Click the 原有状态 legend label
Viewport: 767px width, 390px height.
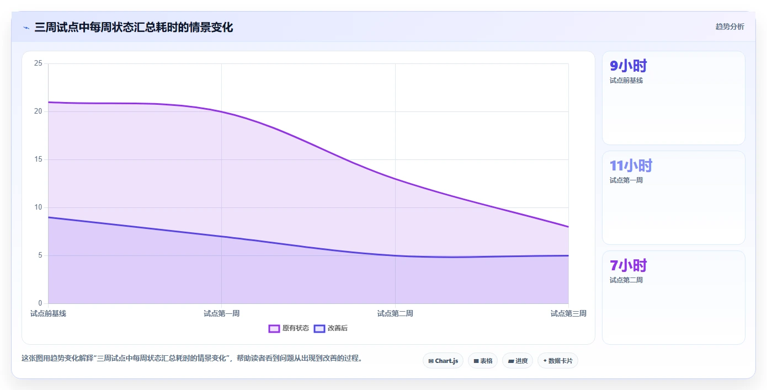(x=296, y=328)
